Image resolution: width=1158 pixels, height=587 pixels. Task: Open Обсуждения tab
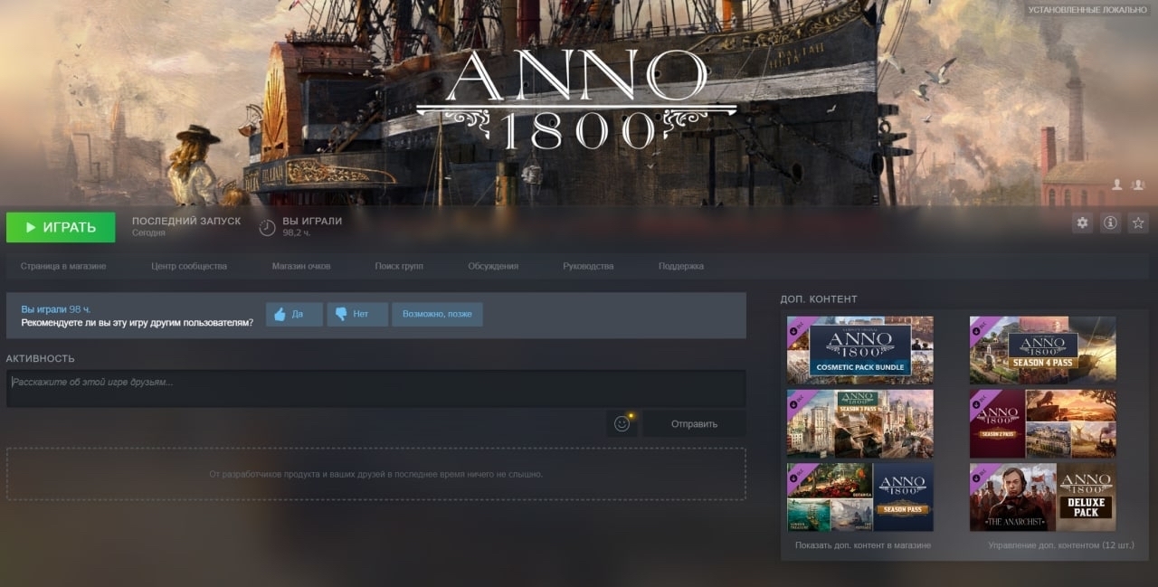(493, 266)
